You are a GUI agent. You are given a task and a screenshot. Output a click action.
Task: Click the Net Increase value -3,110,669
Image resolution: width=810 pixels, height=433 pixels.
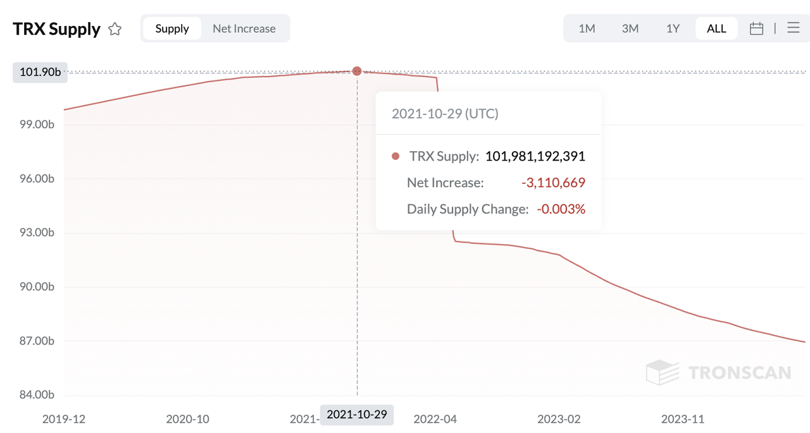point(553,183)
